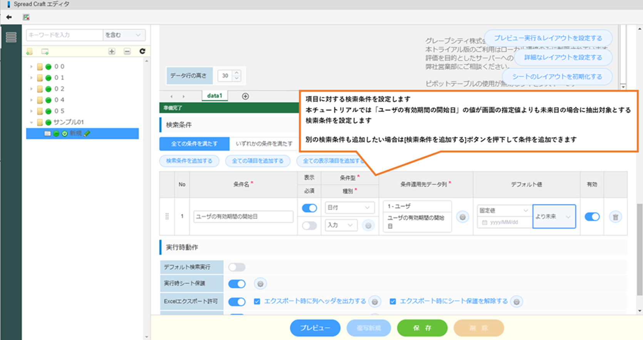Expand the サンプル01 folder tree node
The width and height of the screenshot is (643, 340).
(32, 122)
